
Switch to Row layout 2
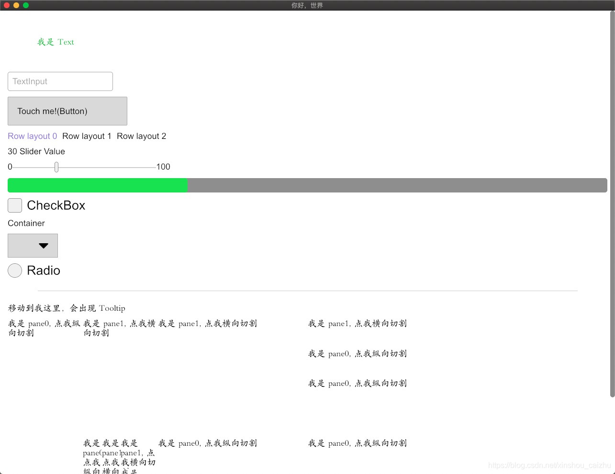pos(141,136)
